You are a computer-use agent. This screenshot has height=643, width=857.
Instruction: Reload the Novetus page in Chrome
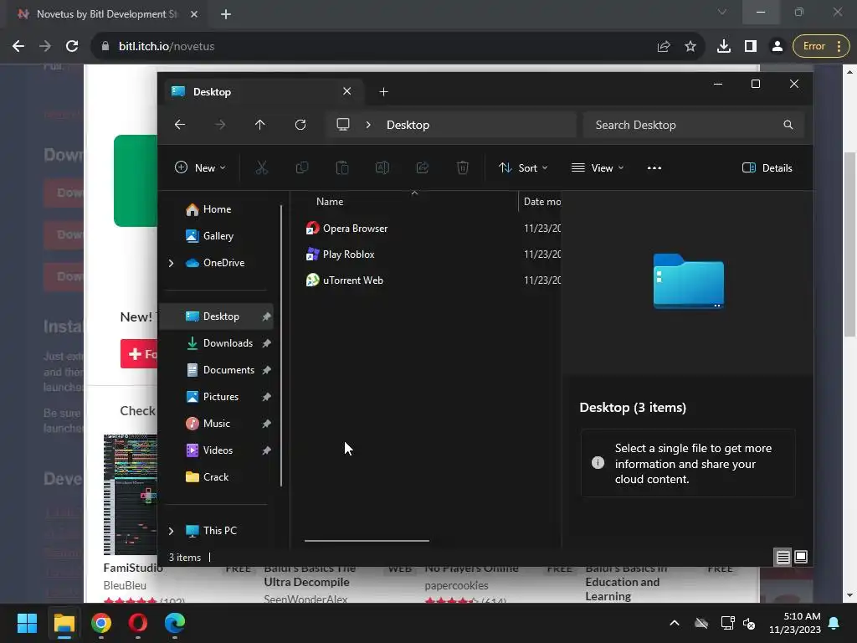coord(72,47)
